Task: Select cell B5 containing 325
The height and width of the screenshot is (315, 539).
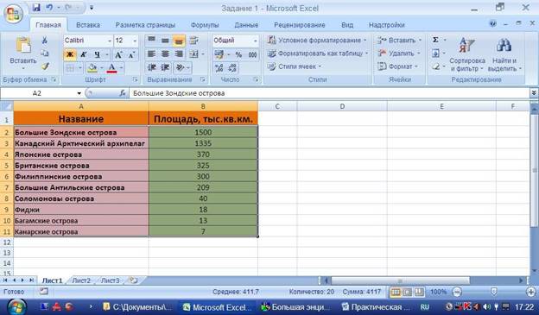Action: click(203, 165)
